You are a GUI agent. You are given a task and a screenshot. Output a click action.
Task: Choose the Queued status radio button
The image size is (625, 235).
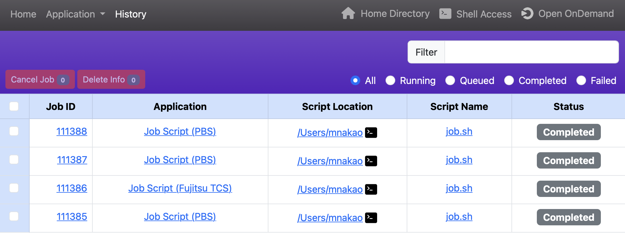point(450,81)
